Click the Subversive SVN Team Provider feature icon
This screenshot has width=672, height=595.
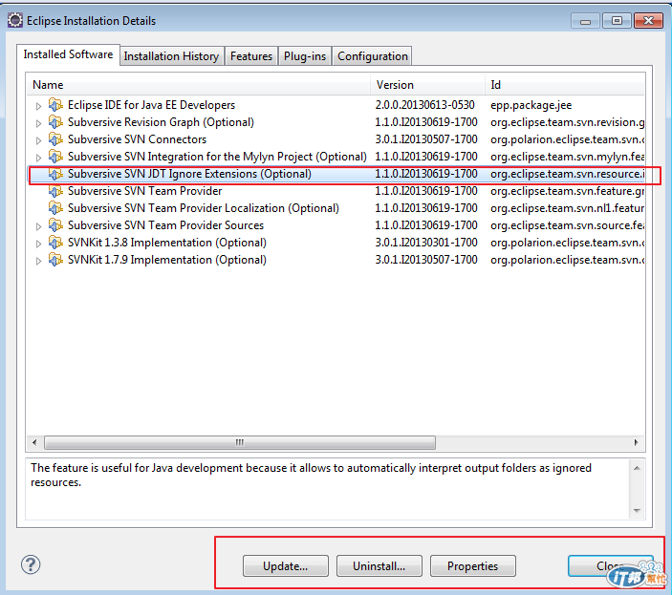point(55,191)
